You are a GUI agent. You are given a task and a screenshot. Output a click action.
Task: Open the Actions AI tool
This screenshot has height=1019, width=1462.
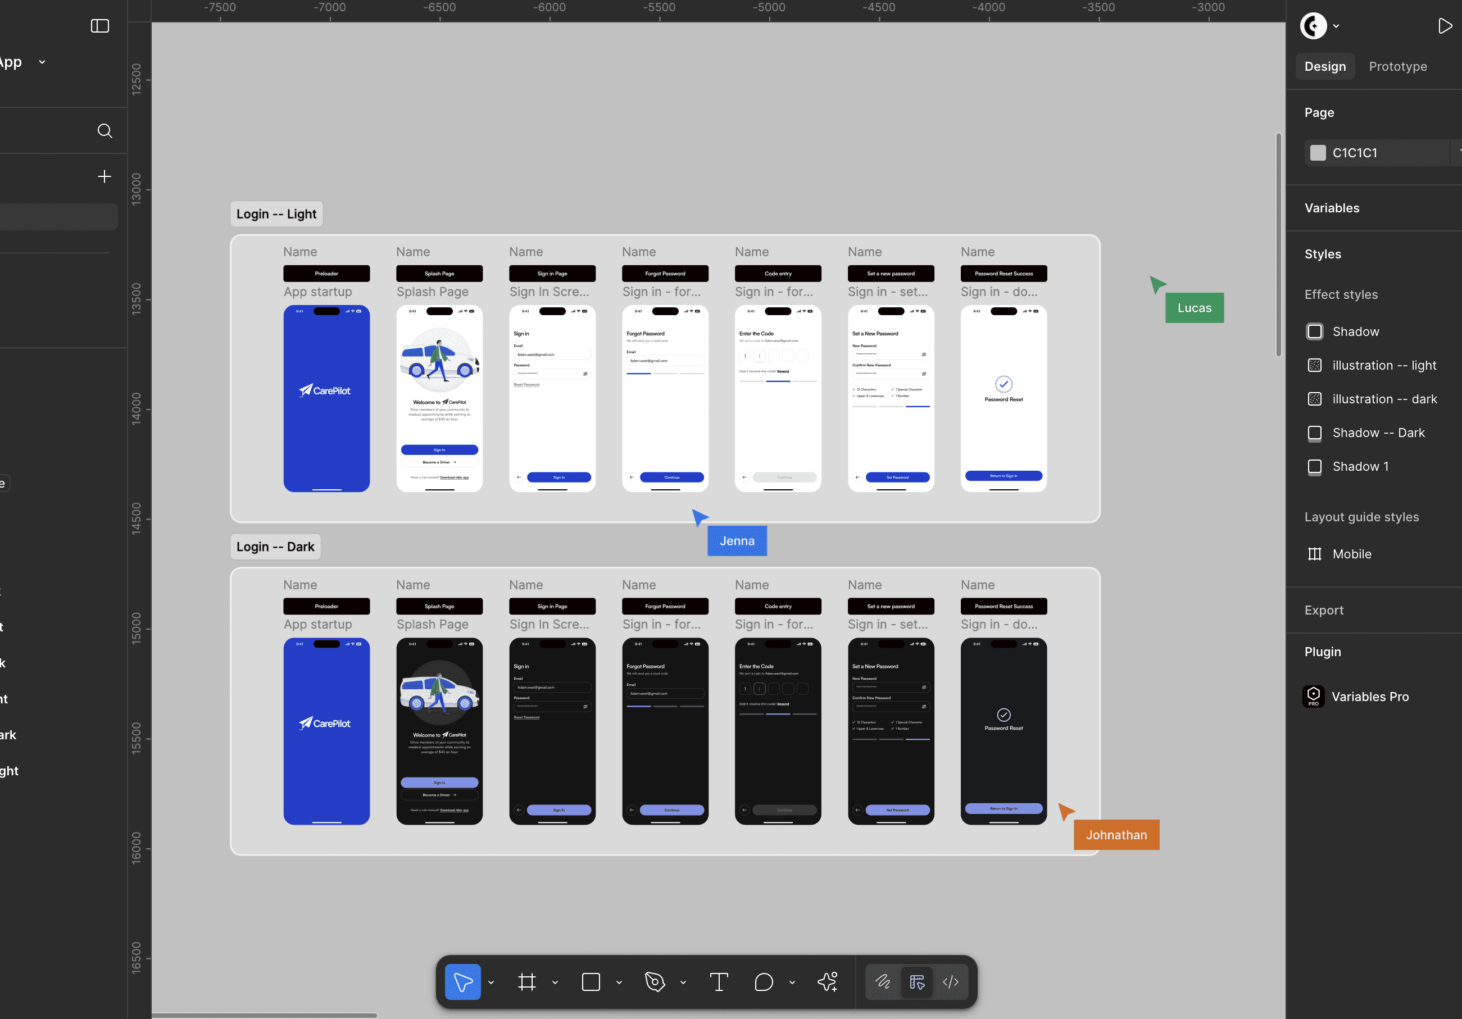pos(828,982)
